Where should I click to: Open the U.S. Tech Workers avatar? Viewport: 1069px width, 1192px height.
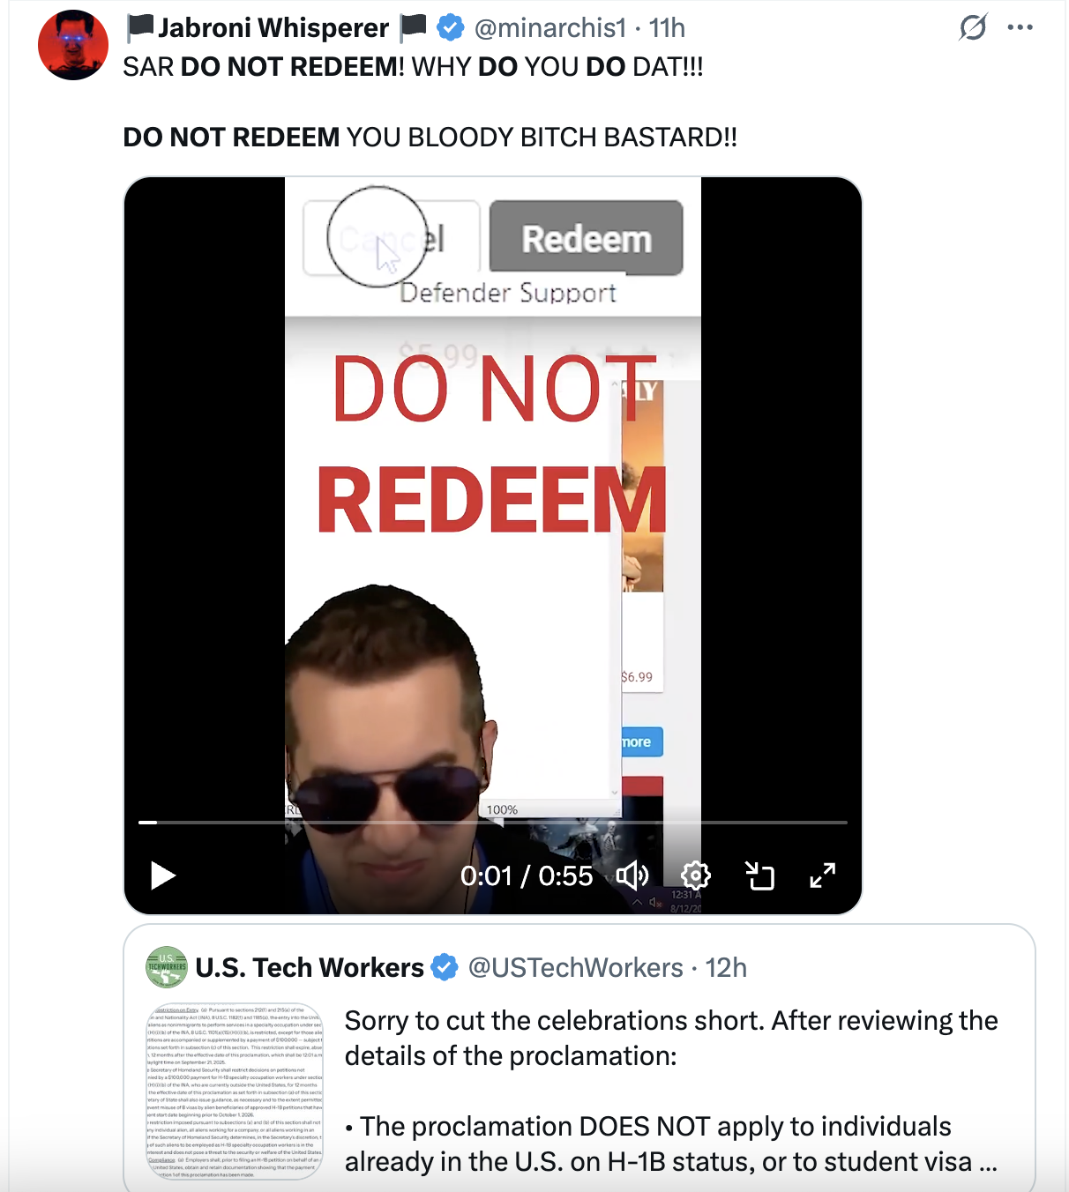tap(167, 967)
